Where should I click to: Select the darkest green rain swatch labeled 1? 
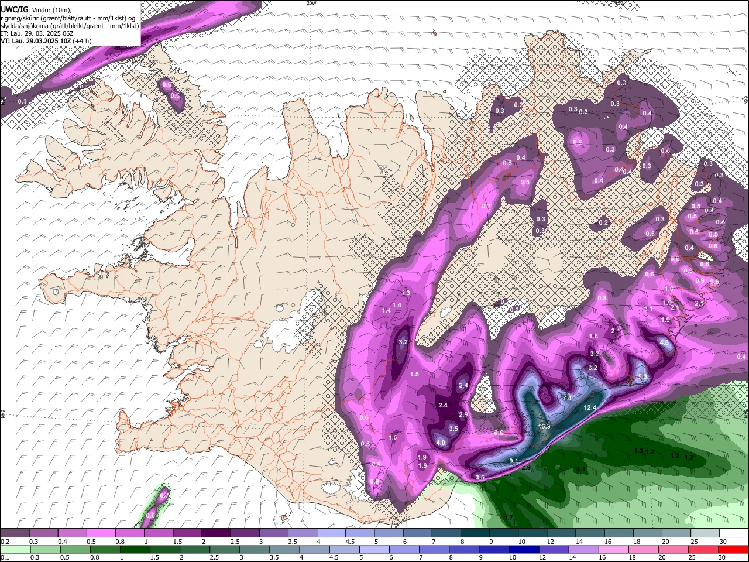[134, 549]
